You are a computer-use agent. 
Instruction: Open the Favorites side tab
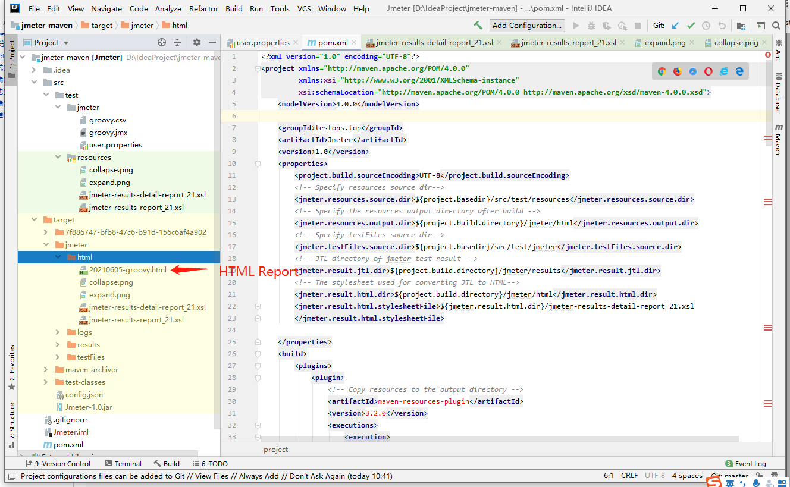coord(12,367)
